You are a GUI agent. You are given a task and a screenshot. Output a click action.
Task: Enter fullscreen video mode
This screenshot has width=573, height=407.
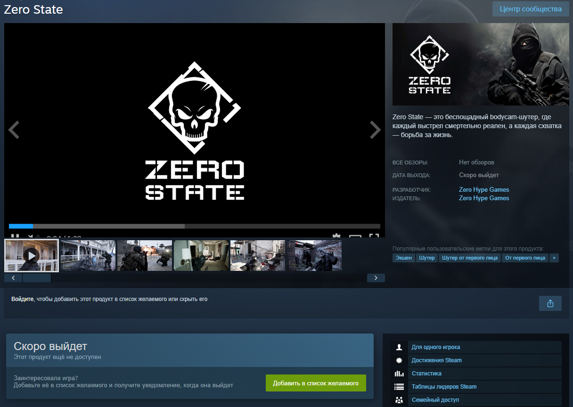pos(374,236)
